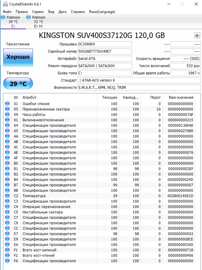Click the Атрибут column header
The image size is (202, 270).
(x=59, y=98)
